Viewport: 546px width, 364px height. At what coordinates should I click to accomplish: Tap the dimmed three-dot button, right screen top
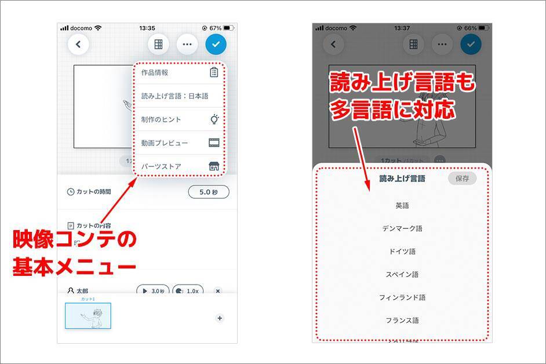click(x=442, y=44)
